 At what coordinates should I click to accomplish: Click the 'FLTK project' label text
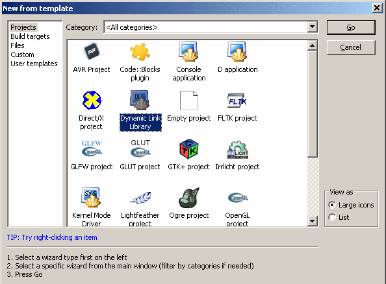click(237, 118)
